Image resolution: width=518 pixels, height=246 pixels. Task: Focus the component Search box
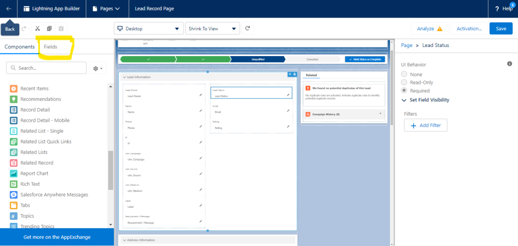46,68
